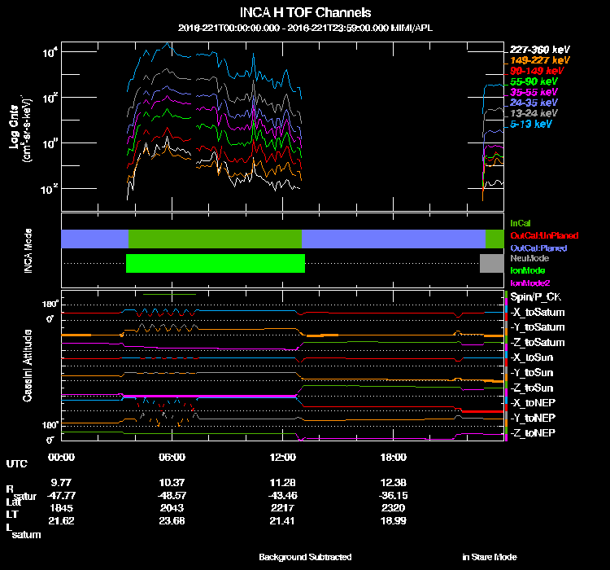
Task: Click the INCA H TOF Channels title
Action: (305, 13)
